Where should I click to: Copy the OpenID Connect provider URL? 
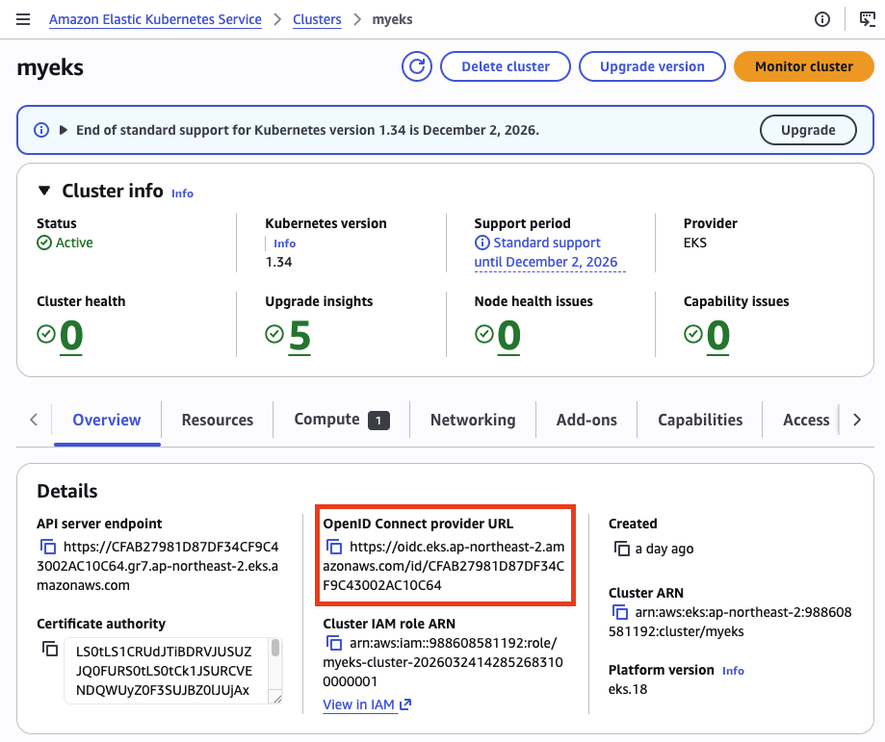[334, 546]
